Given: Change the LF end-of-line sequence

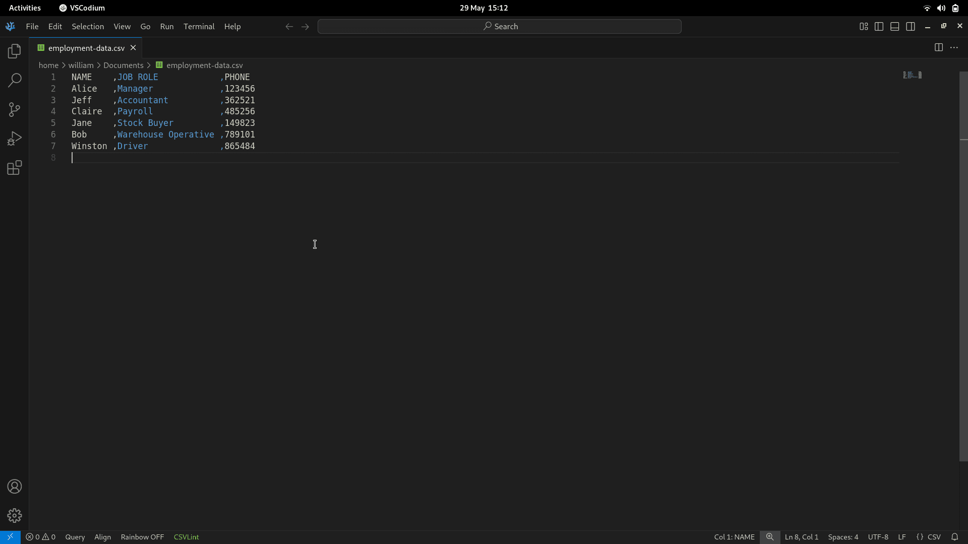Looking at the screenshot, I should point(902,537).
